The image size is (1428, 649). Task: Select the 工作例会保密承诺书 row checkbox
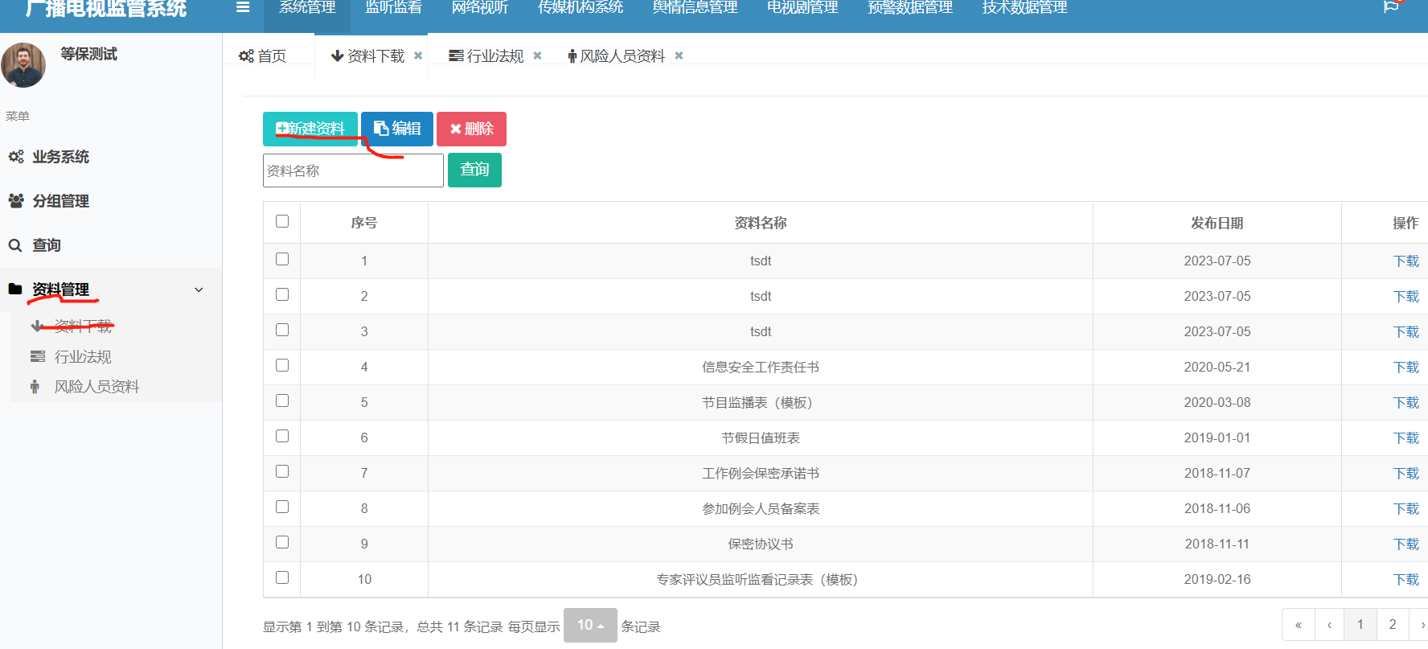[282, 471]
